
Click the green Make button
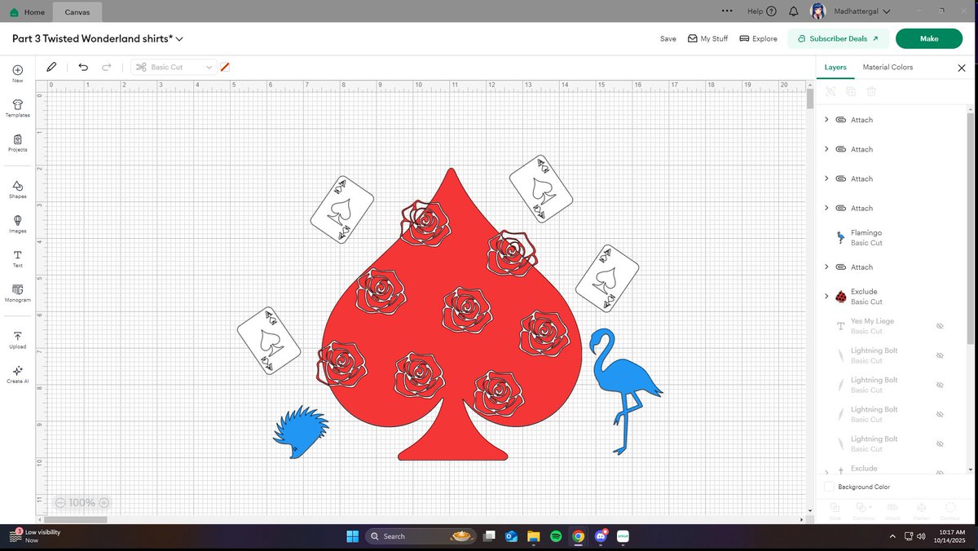tap(929, 38)
